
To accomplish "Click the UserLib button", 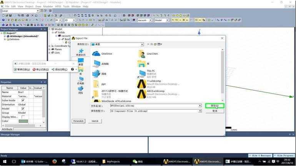I will pos(95,121).
